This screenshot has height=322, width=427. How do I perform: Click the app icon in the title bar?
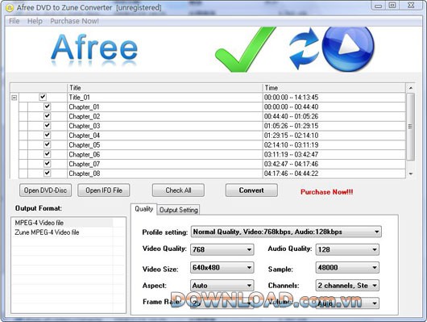pyautogui.click(x=9, y=8)
